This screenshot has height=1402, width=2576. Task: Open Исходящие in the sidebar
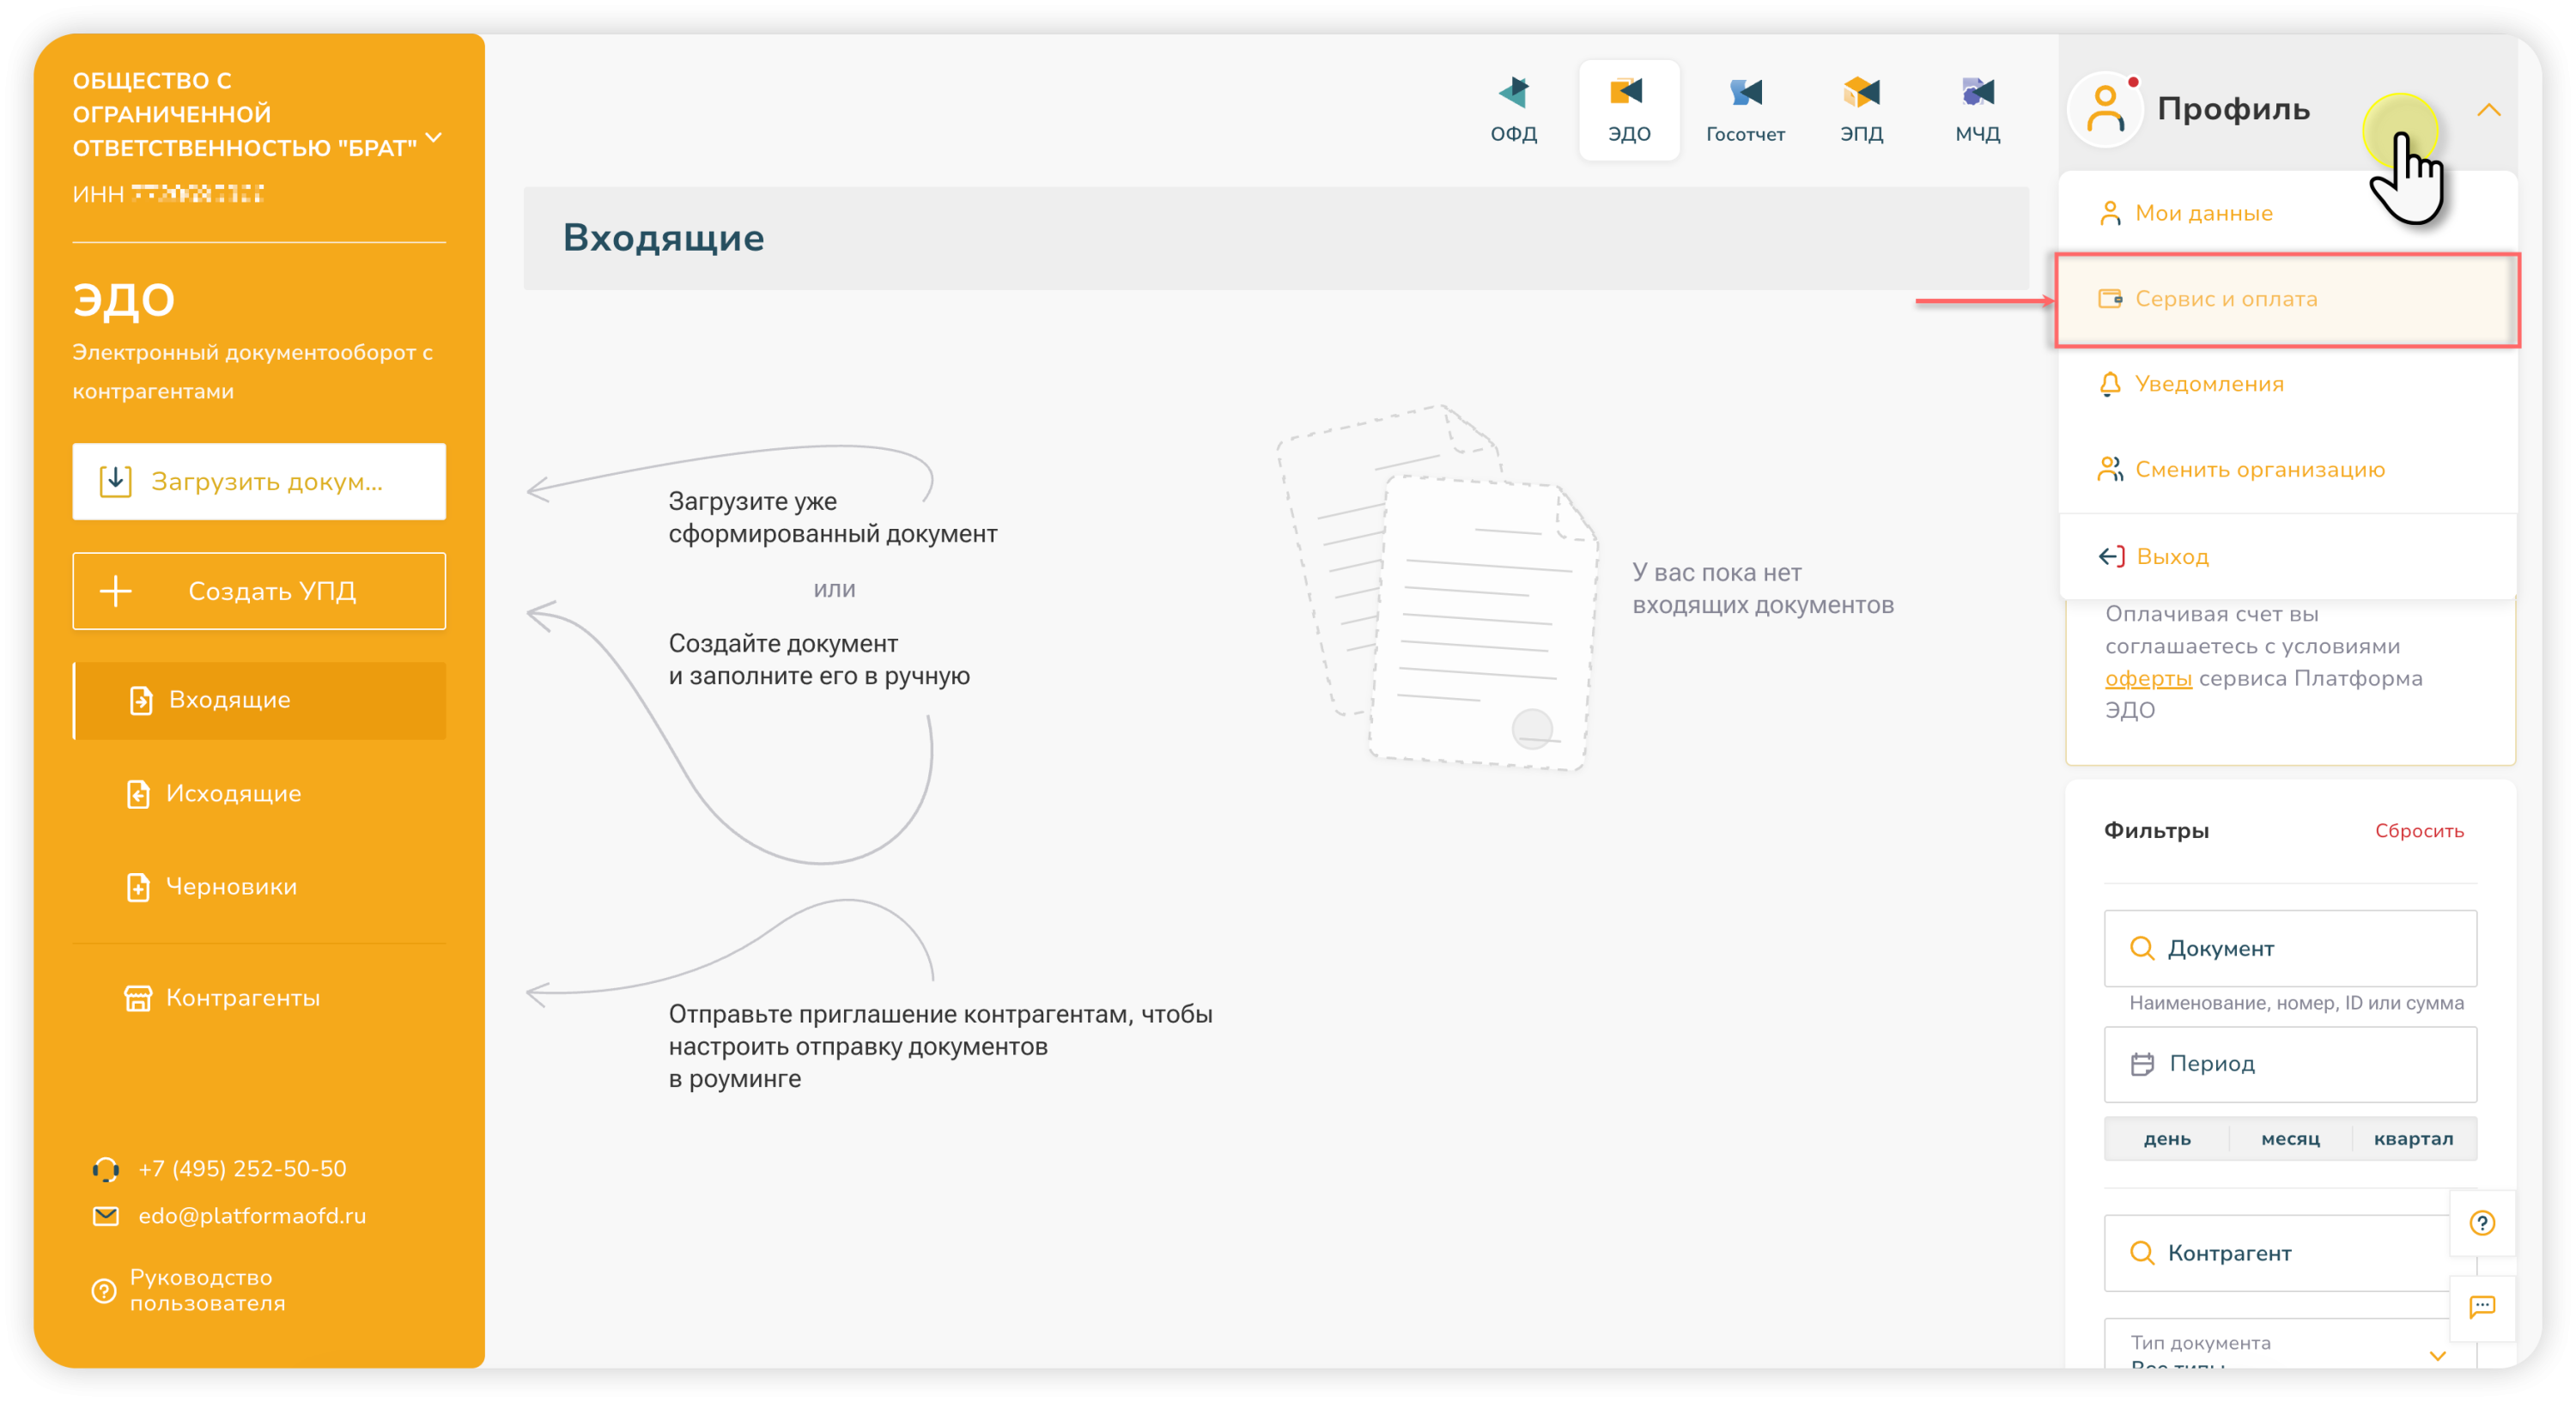[233, 793]
